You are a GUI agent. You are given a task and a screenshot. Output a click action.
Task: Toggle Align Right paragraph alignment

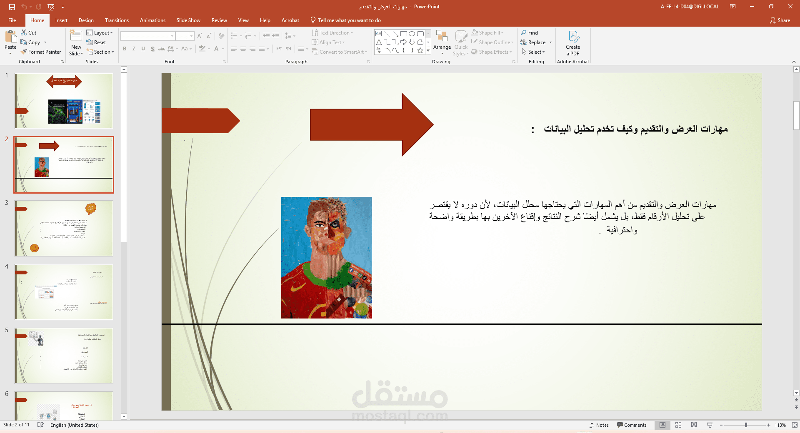coord(252,49)
